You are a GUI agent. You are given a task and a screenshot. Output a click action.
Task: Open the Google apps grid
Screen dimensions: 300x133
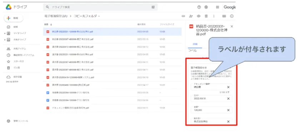217,7
